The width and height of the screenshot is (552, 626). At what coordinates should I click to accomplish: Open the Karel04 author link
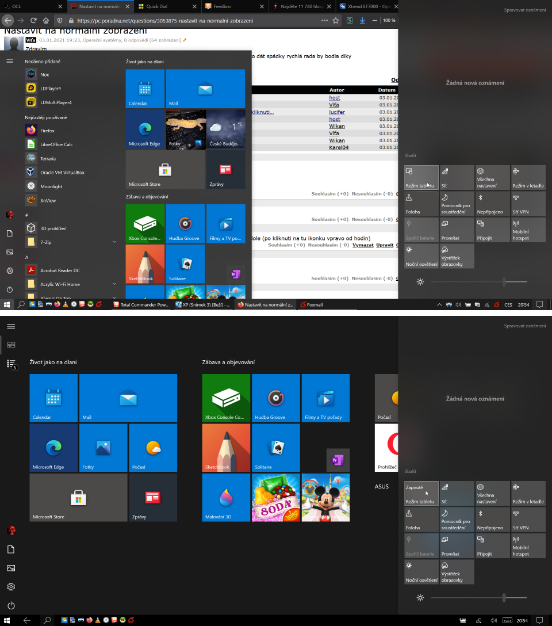339,147
